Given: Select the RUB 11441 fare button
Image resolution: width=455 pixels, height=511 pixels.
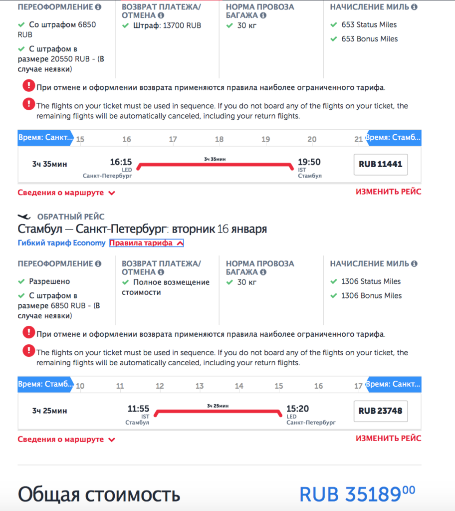Looking at the screenshot, I should (x=381, y=164).
